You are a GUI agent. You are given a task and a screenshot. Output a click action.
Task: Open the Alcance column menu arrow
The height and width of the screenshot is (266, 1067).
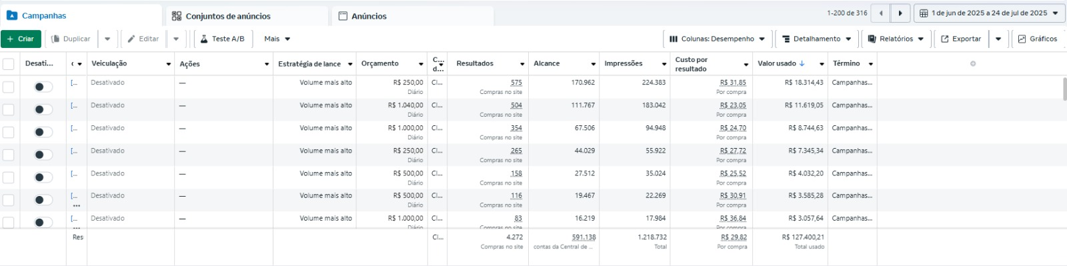point(593,64)
